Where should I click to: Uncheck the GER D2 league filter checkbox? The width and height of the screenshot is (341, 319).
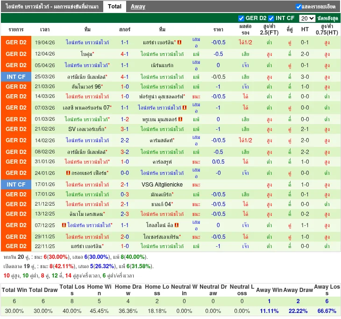pos(242,18)
